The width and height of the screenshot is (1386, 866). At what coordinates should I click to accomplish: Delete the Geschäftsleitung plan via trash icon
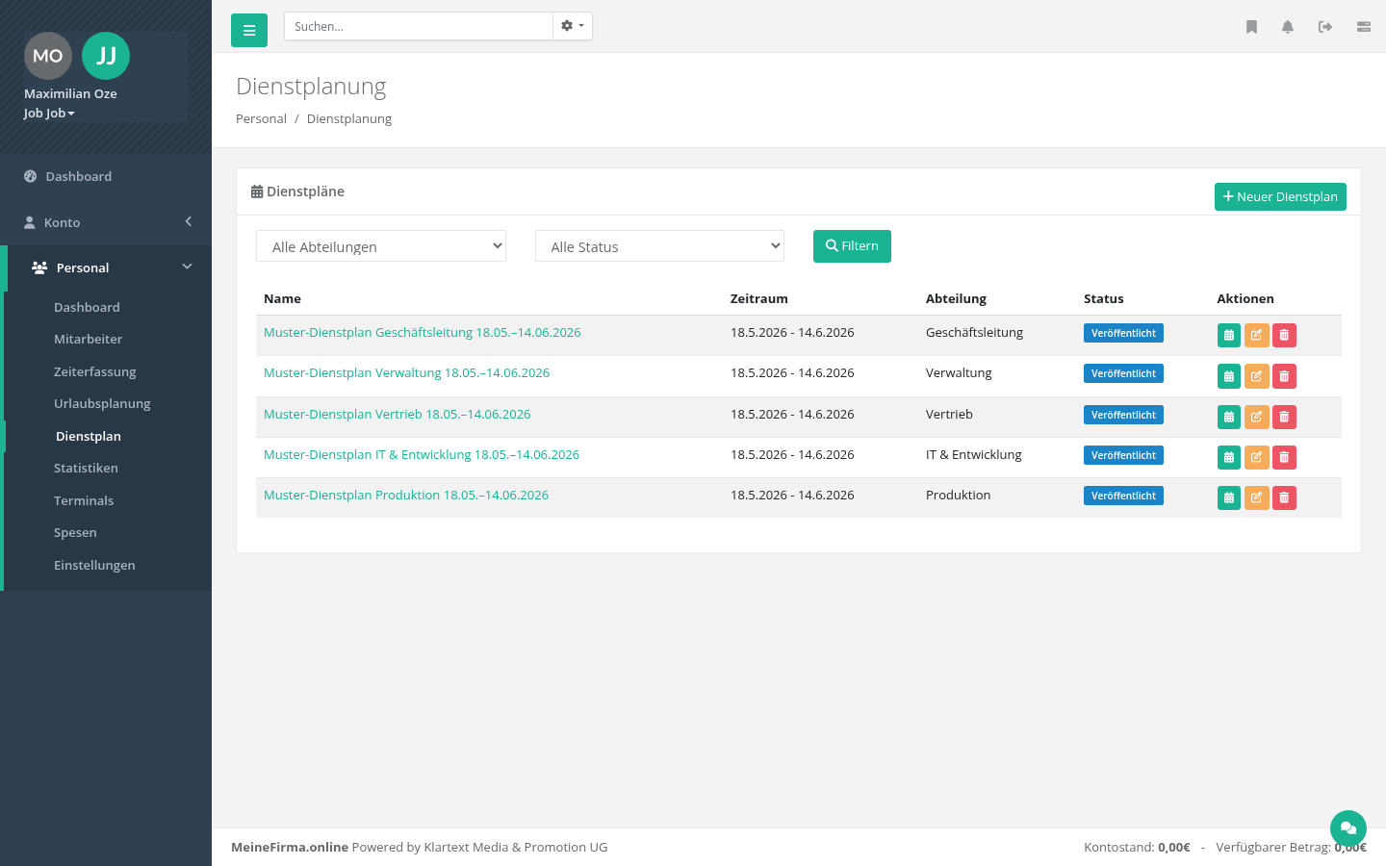click(1284, 335)
